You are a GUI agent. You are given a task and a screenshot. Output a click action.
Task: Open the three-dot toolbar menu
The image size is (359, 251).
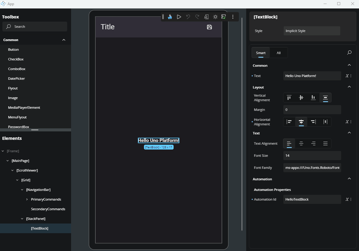pyautogui.click(x=233, y=17)
